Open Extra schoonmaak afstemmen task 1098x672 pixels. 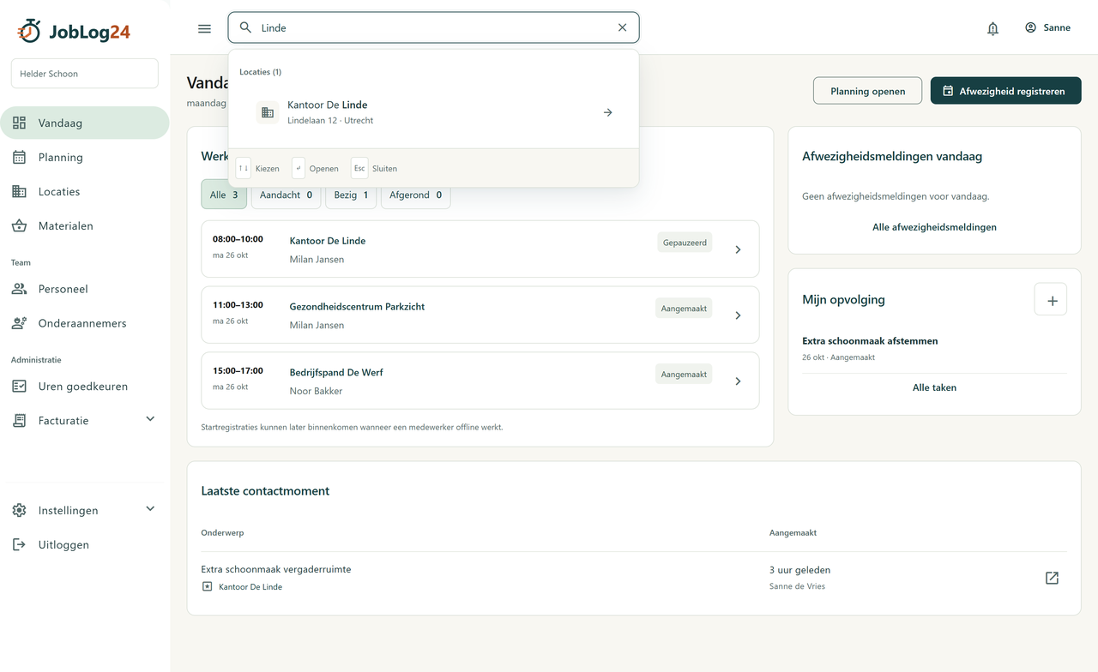click(870, 340)
